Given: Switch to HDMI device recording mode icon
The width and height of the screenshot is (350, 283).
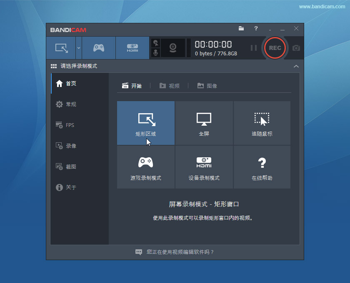Looking at the screenshot, I should point(132,47).
